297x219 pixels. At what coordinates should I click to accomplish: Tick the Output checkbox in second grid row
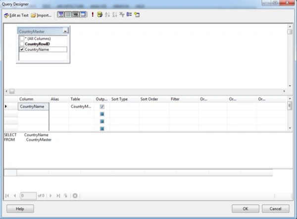[x=102, y=114]
